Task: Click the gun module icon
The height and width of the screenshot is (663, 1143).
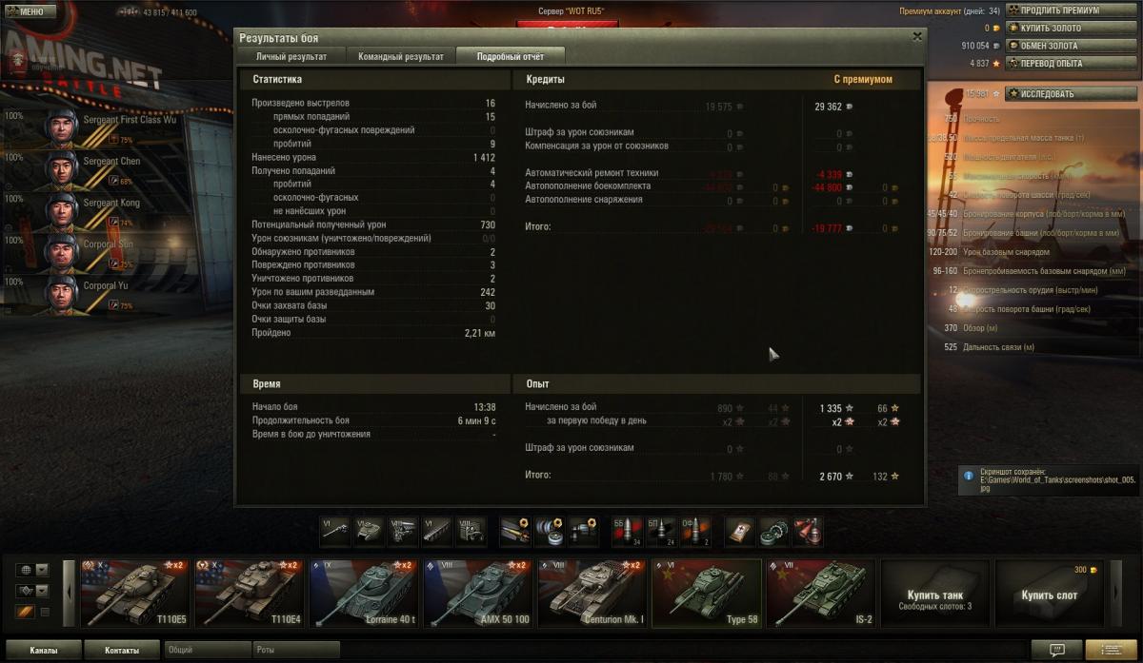Action: (334, 531)
